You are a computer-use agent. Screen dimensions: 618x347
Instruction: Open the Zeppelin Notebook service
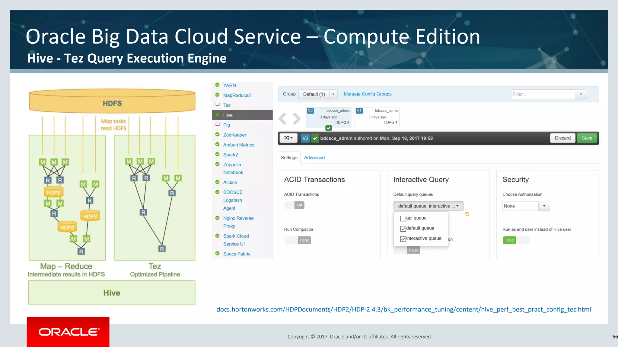(233, 169)
